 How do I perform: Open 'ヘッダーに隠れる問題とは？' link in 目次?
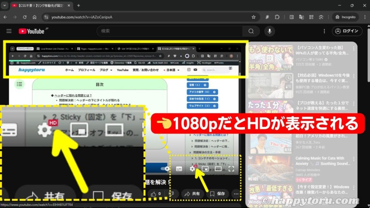point(73,95)
